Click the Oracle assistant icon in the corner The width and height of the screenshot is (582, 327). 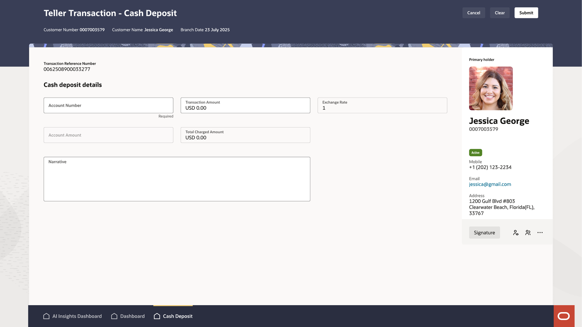pyautogui.click(x=564, y=316)
